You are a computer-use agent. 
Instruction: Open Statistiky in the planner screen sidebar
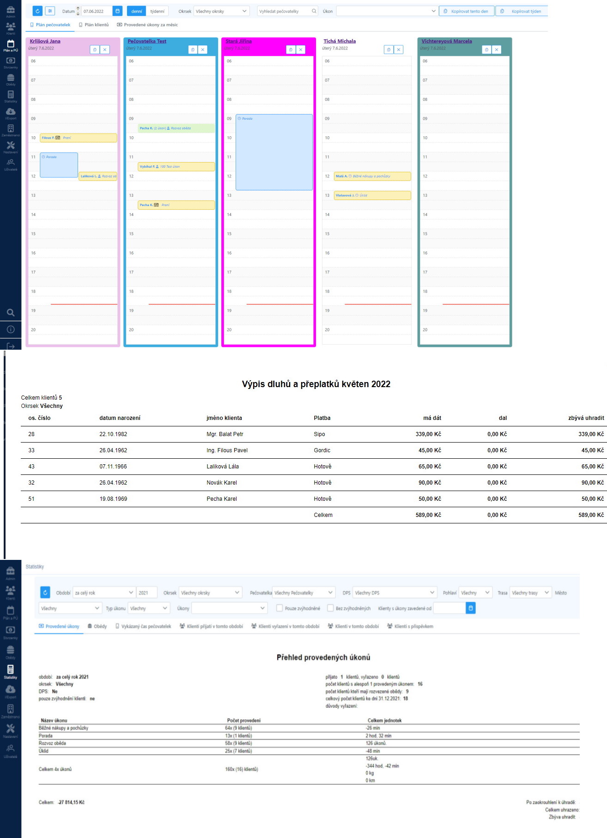point(11,97)
